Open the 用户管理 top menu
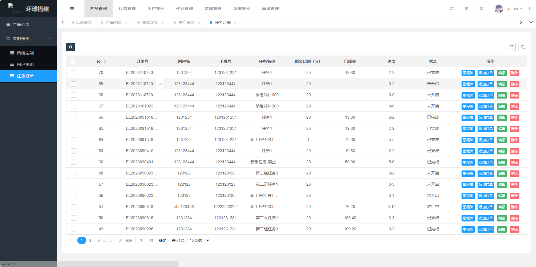 click(x=156, y=9)
